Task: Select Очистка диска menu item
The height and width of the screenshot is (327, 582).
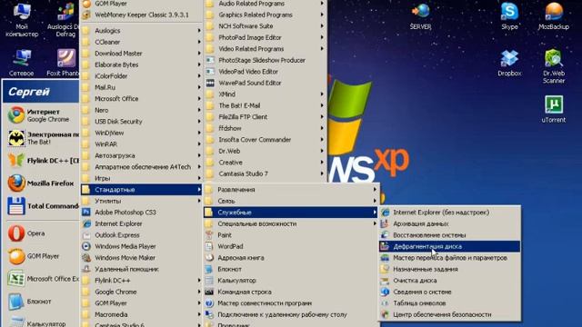Action: point(449,281)
